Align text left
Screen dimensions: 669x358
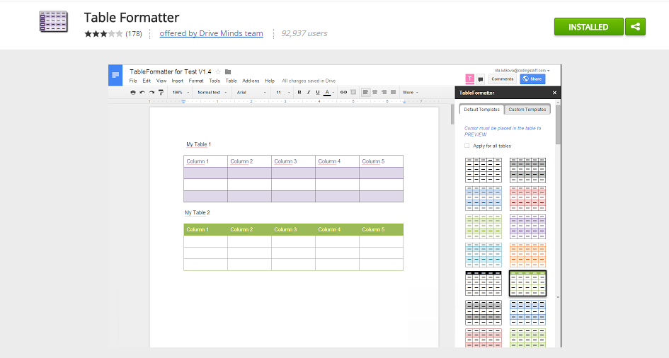click(365, 92)
